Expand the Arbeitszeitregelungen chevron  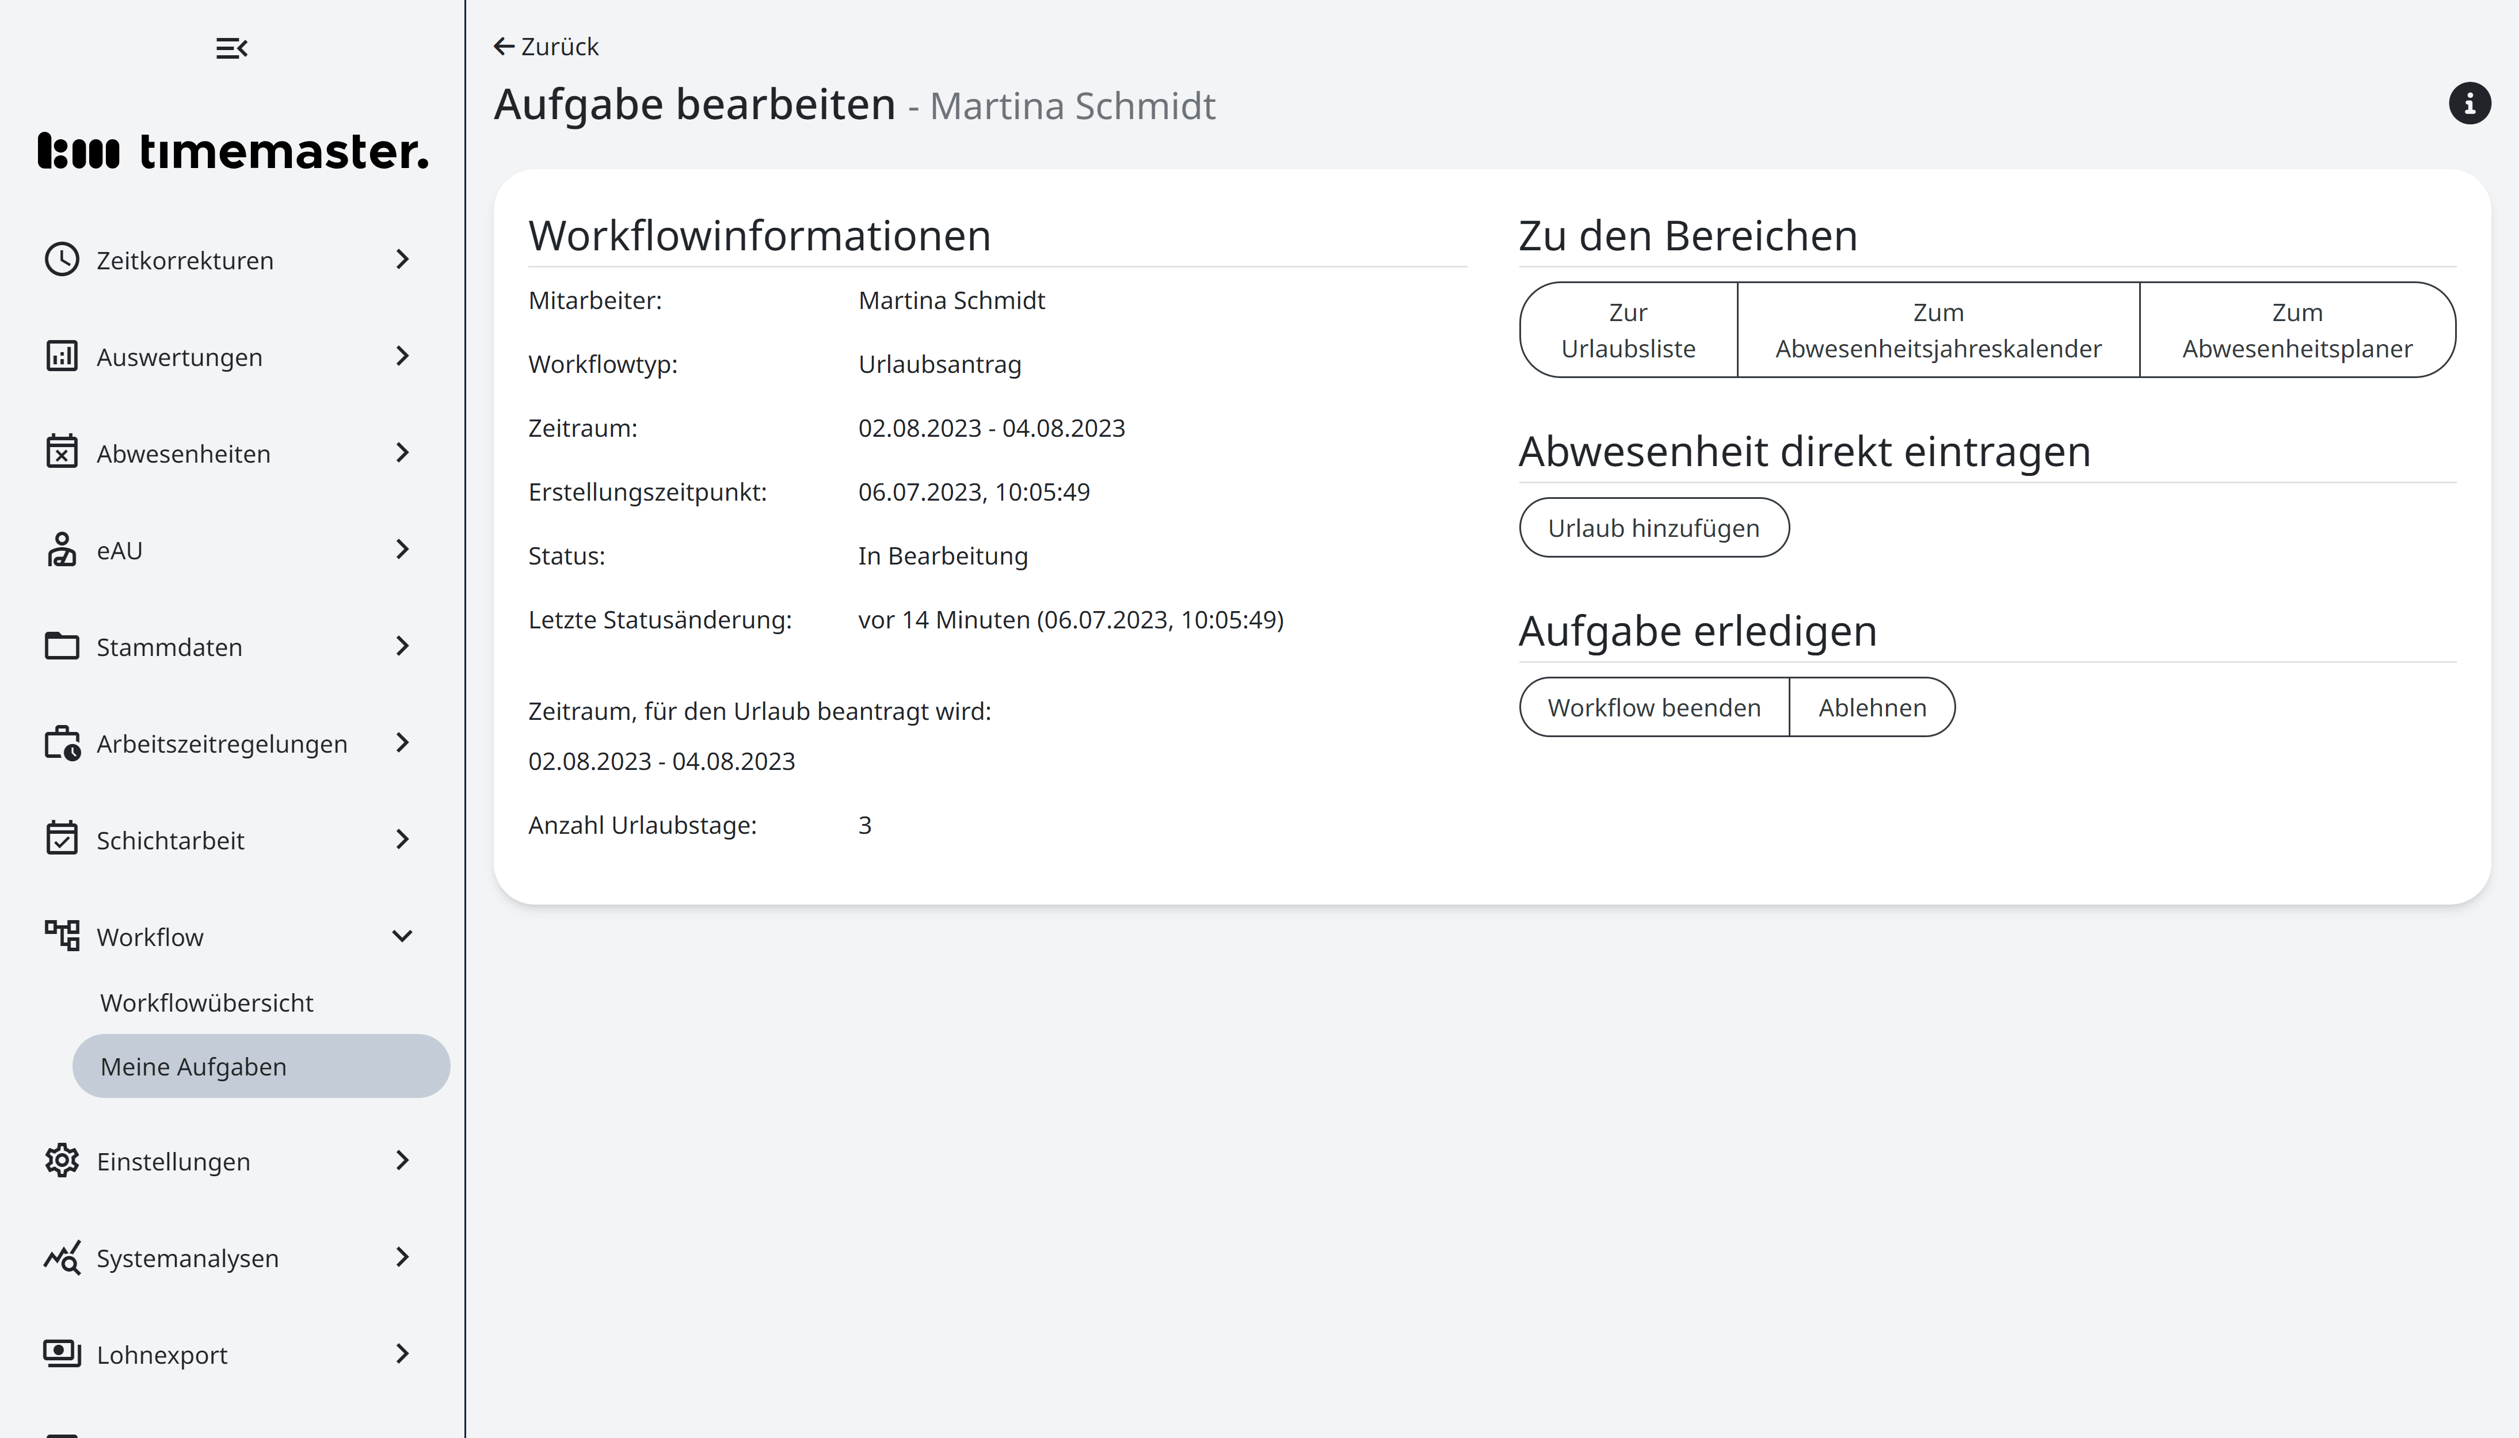(402, 743)
